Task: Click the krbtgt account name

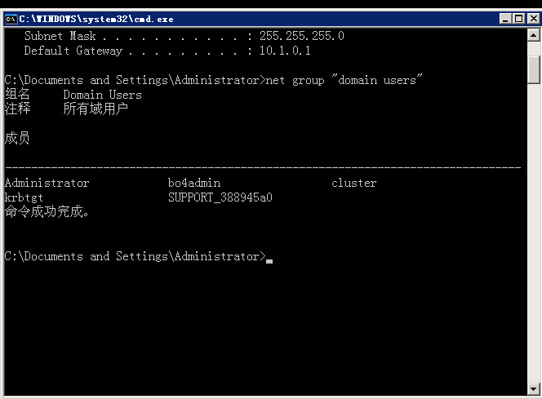Action: coord(24,197)
